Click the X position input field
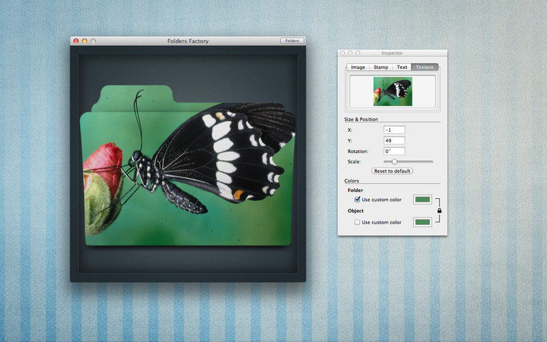 pos(394,129)
